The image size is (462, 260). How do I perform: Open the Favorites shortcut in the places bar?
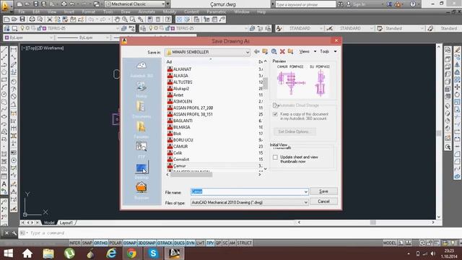pyautogui.click(x=141, y=130)
